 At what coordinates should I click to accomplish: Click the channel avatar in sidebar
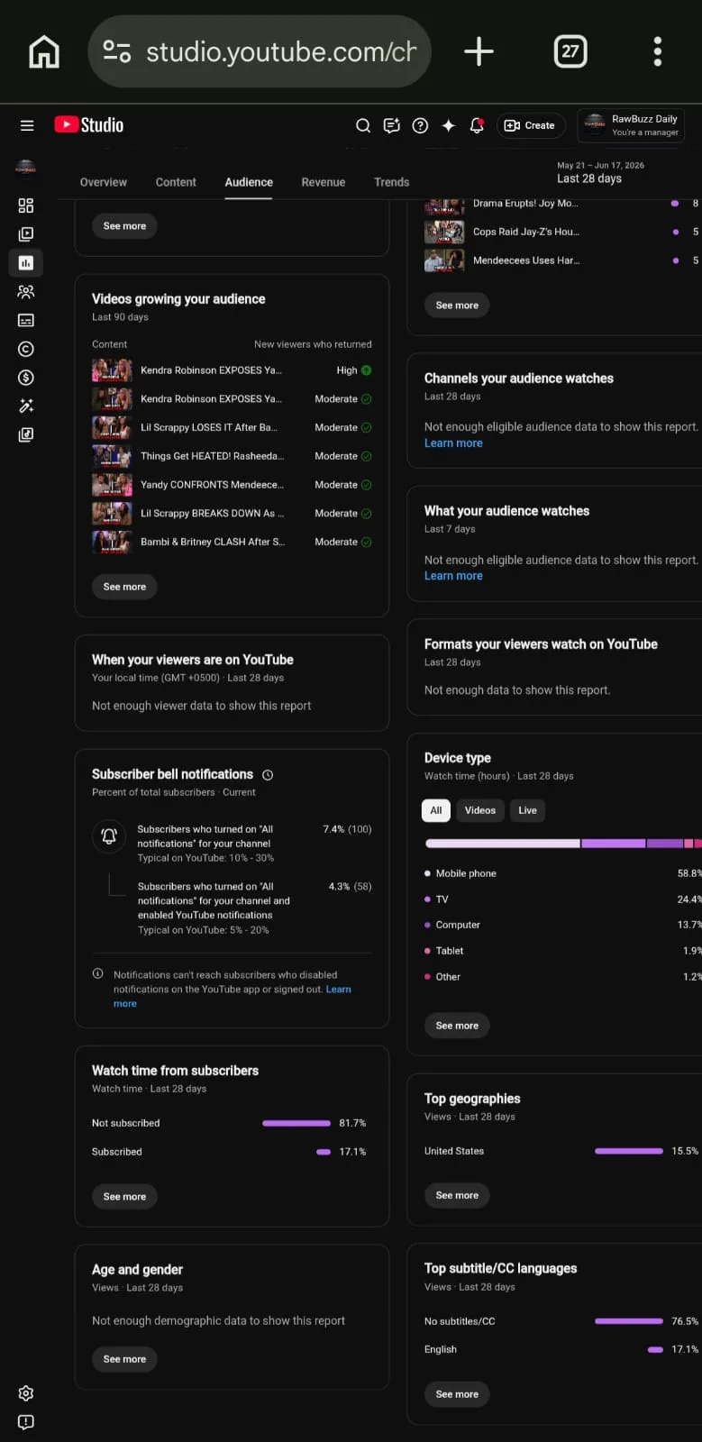click(25, 168)
